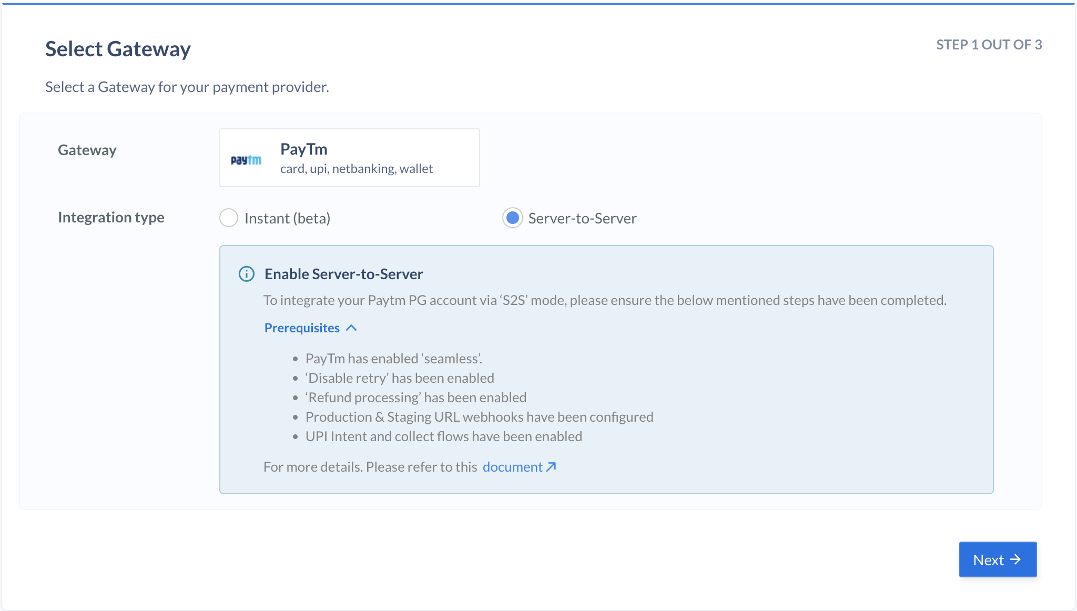Toggle the Server-to-Server integration type

point(512,218)
